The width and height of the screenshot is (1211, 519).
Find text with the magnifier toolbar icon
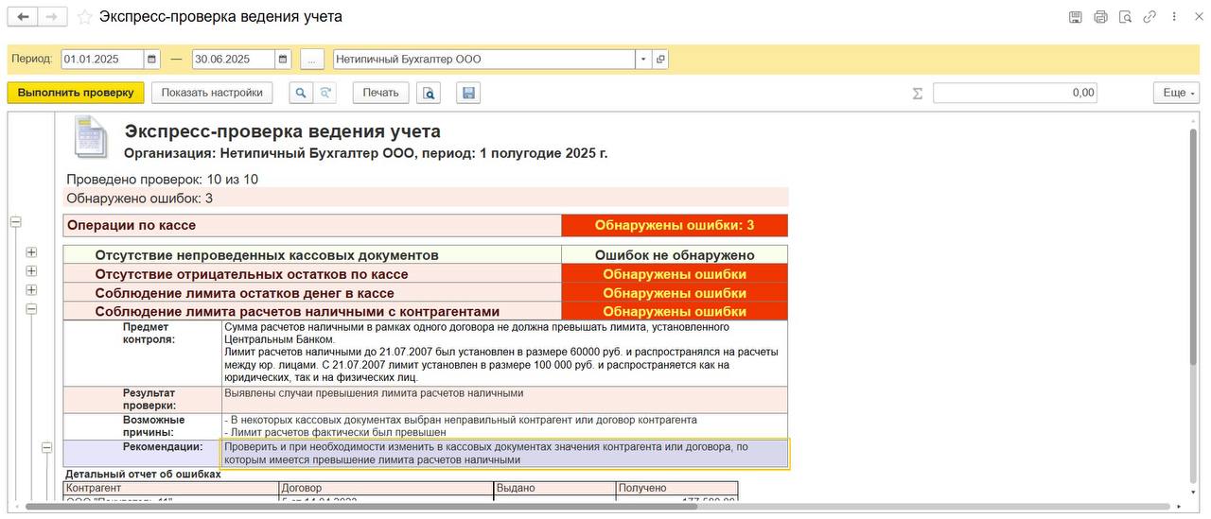click(x=301, y=93)
